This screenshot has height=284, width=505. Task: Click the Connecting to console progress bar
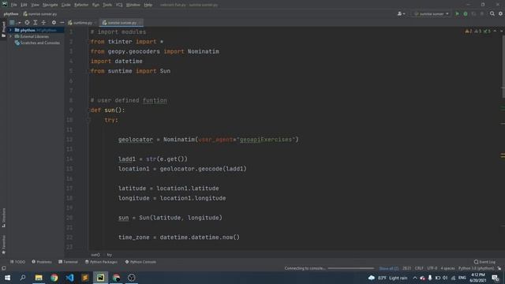[x=351, y=268]
